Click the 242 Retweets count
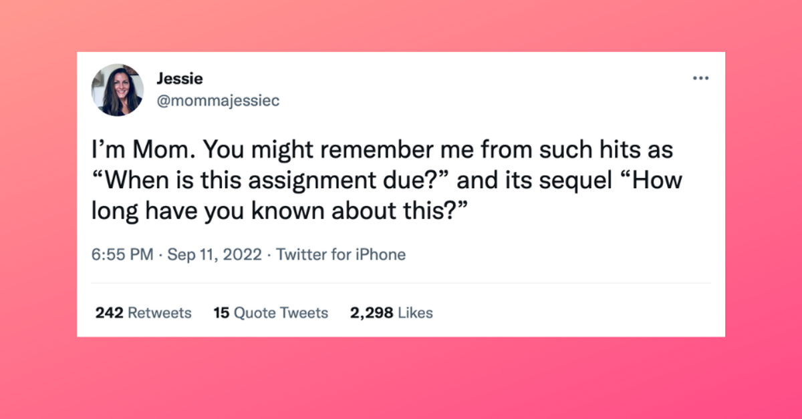The image size is (802, 419). point(142,312)
